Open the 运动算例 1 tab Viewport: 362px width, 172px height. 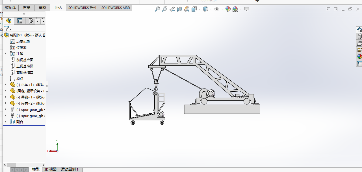[70, 169]
